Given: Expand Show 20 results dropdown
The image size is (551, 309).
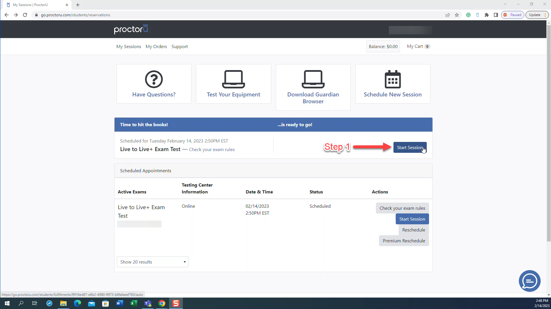Looking at the screenshot, I should click(x=152, y=262).
